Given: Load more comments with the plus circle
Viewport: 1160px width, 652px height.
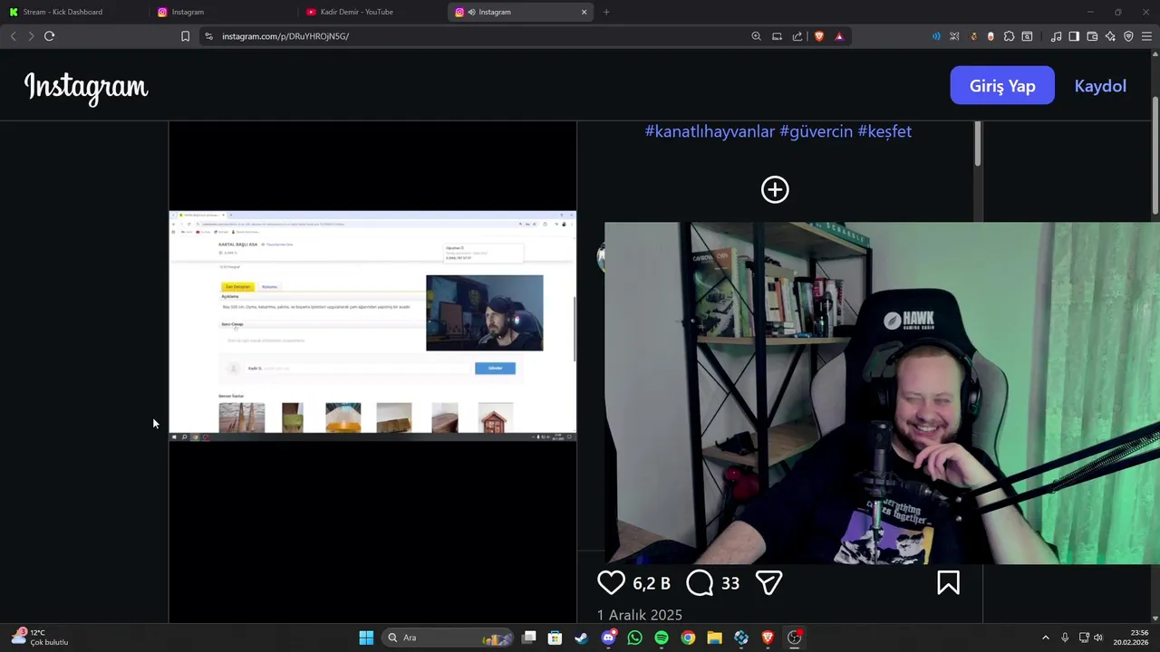Looking at the screenshot, I should [x=775, y=189].
